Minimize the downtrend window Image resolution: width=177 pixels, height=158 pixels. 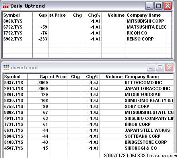(151, 67)
